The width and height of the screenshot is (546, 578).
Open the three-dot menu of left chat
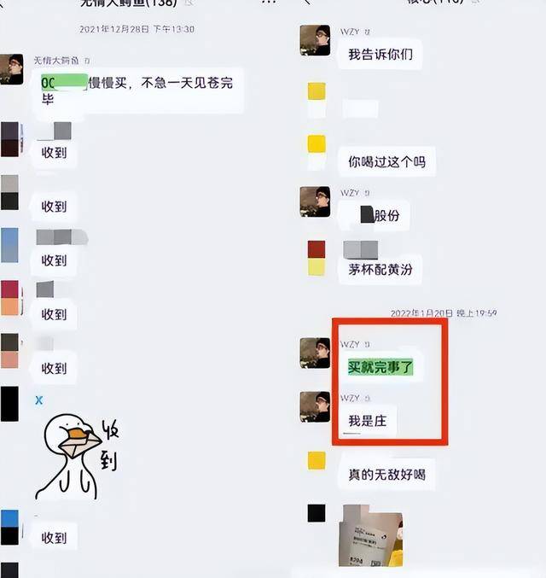(269, 3)
